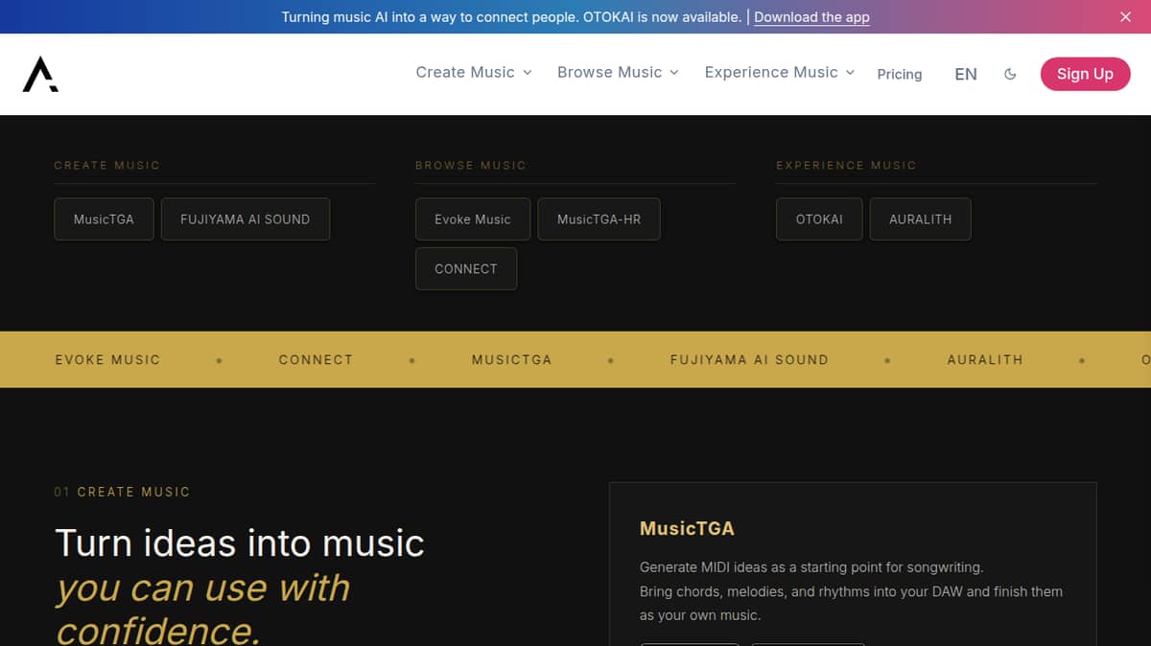This screenshot has width=1151, height=646.
Task: Click the EXPERIENCE MUSIC column heading
Action: tap(846, 166)
